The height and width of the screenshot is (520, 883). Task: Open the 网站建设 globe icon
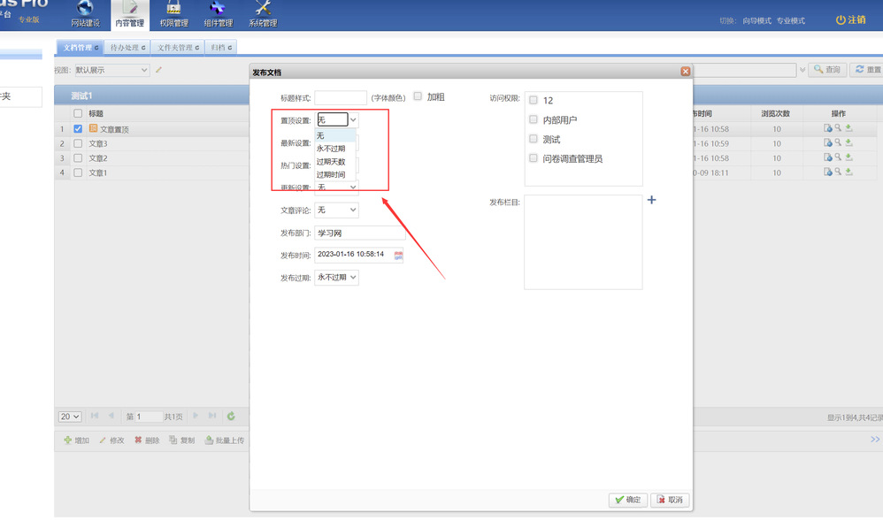click(x=85, y=9)
